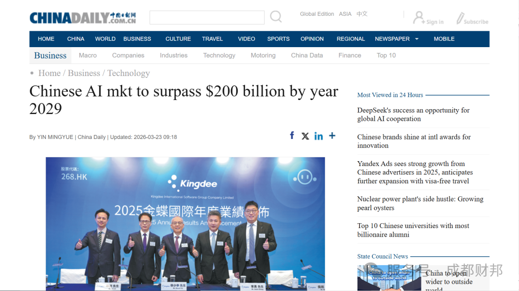Share article on Facebook
This screenshot has height=291, width=519.
(x=292, y=135)
